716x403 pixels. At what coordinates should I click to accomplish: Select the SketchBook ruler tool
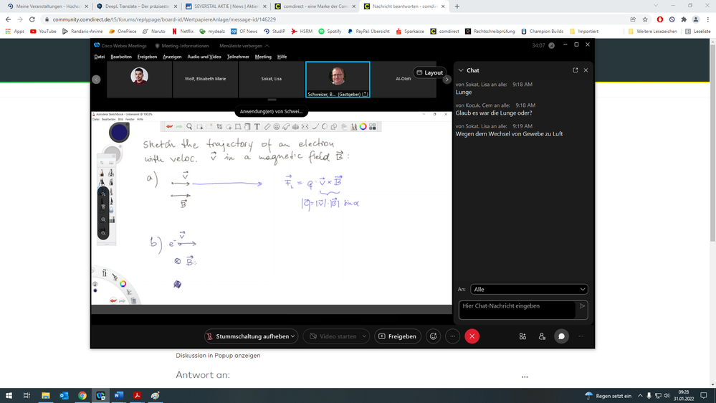(267, 127)
